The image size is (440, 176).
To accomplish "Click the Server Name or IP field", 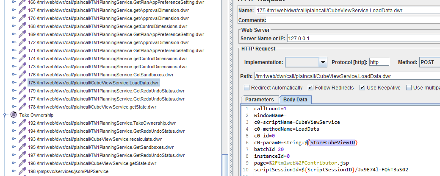I will [x=363, y=38].
